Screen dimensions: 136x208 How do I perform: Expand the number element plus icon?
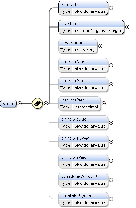128,27
